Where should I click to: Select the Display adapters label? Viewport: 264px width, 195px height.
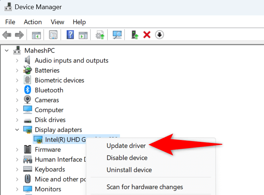(58, 130)
